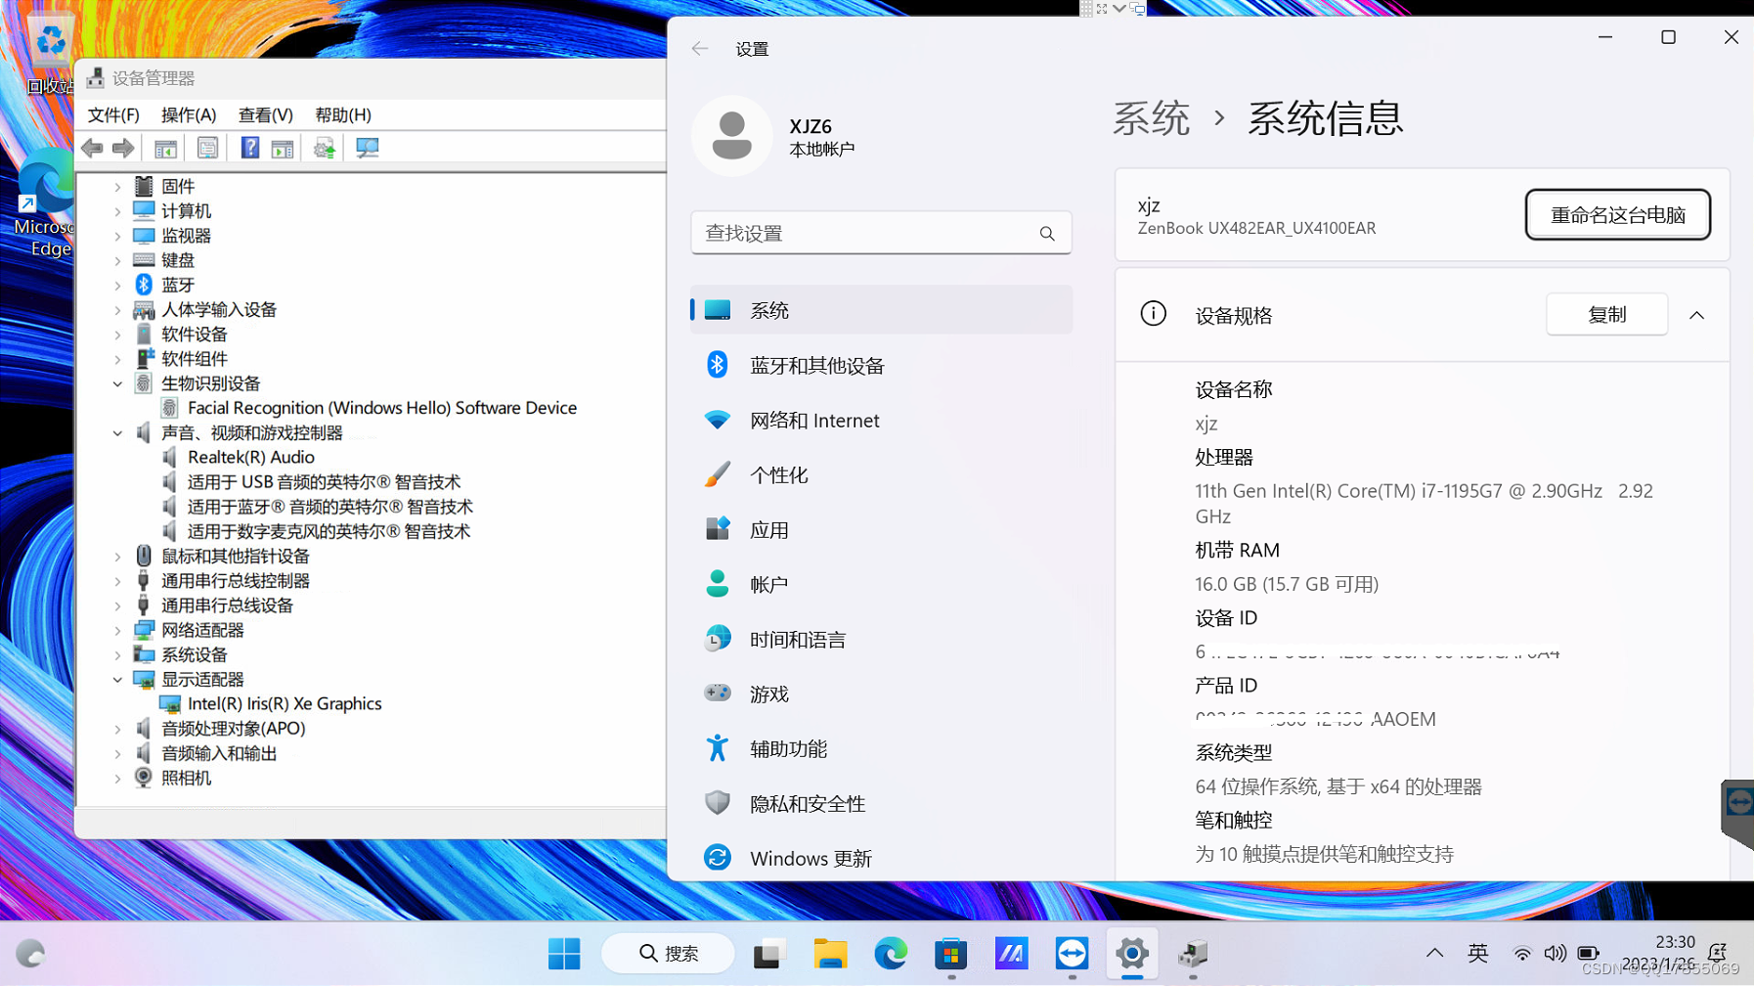This screenshot has width=1754, height=986.
Task: Open 隐私和安全性 settings page
Action: [x=881, y=803]
